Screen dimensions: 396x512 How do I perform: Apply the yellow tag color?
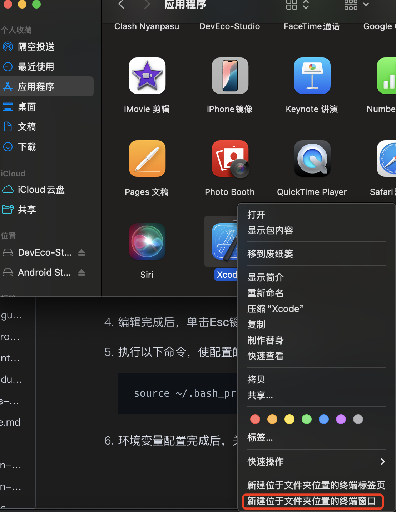[x=289, y=419]
